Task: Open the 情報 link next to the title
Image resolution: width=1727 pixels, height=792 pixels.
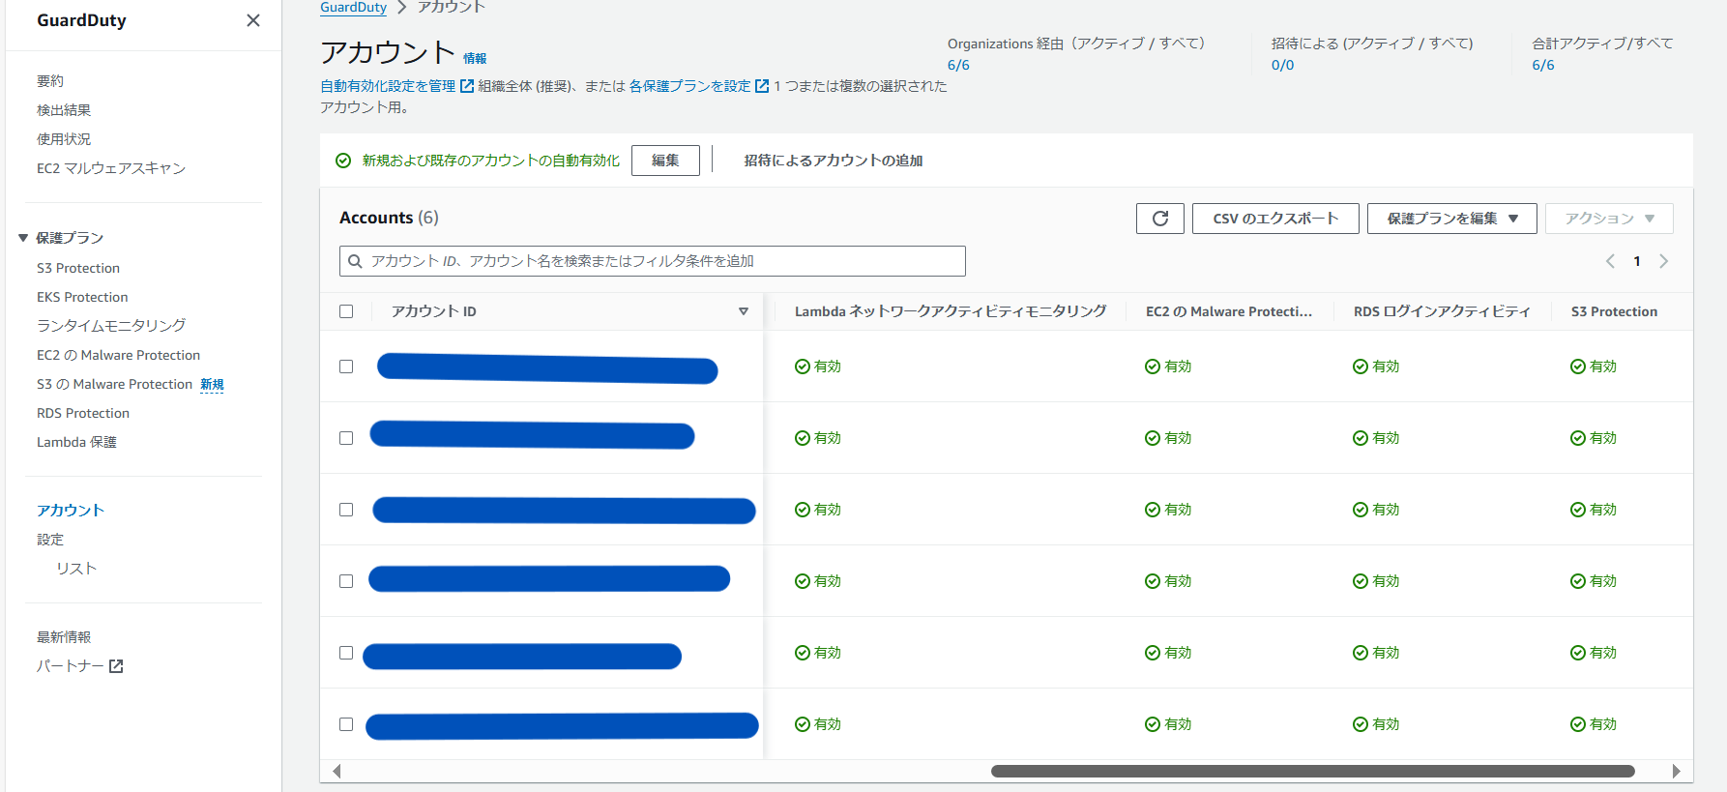Action: tap(475, 59)
